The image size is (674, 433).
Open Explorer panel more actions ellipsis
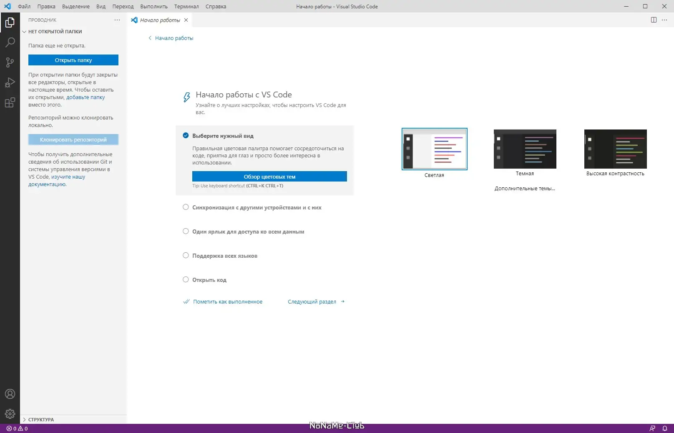point(117,20)
